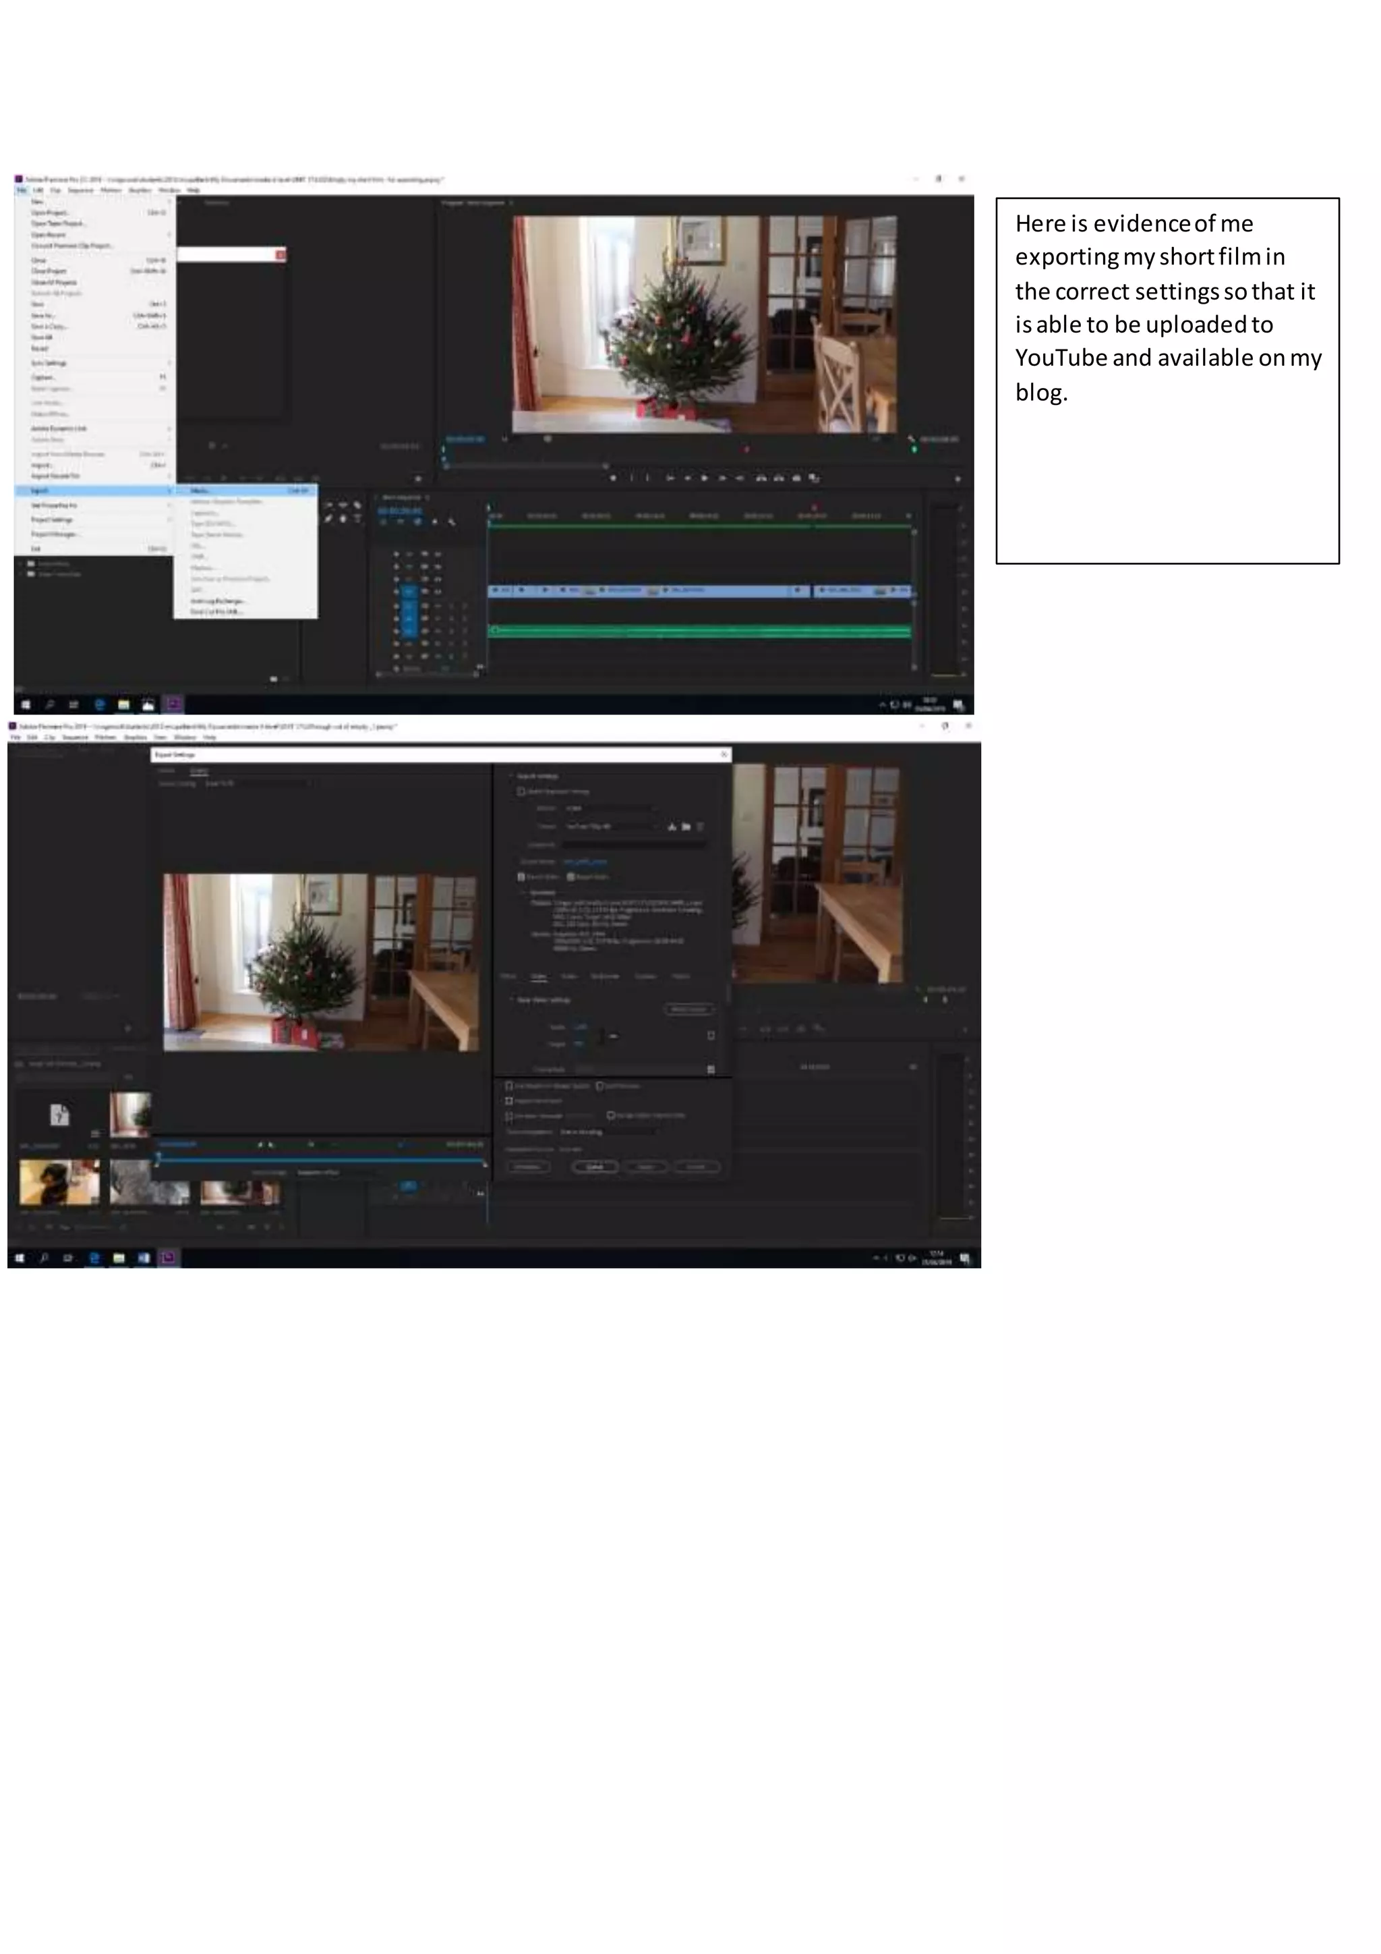Open the Effects tab in Export Settings
Viewport: 1381px width, 1954px height.
tap(508, 976)
